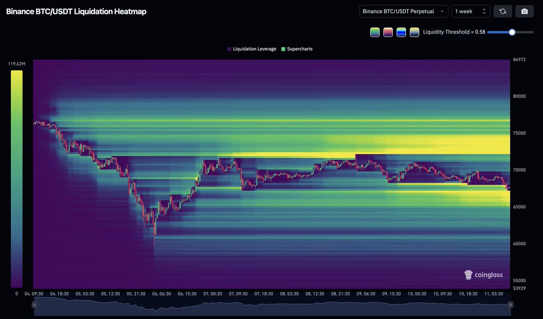Click the '08, 12:30' time axis label
543x319 pixels.
click(x=315, y=294)
